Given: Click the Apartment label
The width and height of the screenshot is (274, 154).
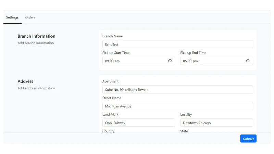Looking at the screenshot, I should pyautogui.click(x=110, y=81).
